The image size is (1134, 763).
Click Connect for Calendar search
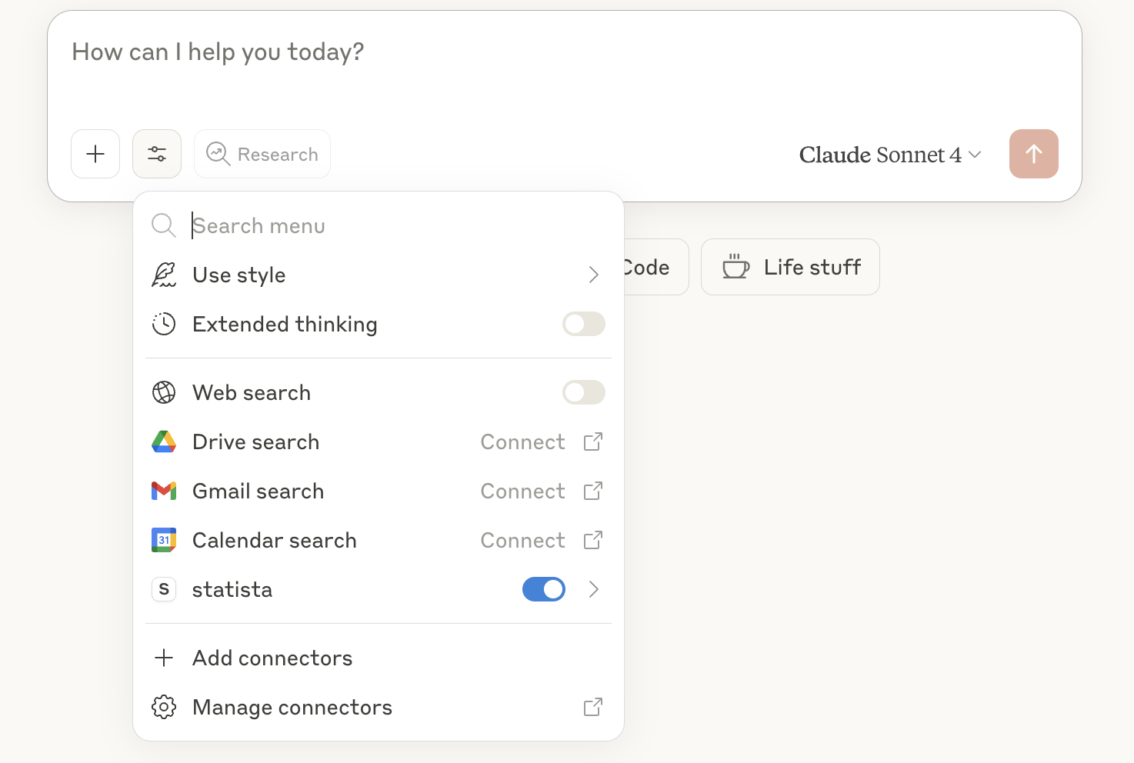click(x=523, y=540)
